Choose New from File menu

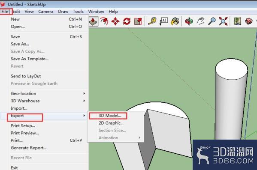[44, 19]
